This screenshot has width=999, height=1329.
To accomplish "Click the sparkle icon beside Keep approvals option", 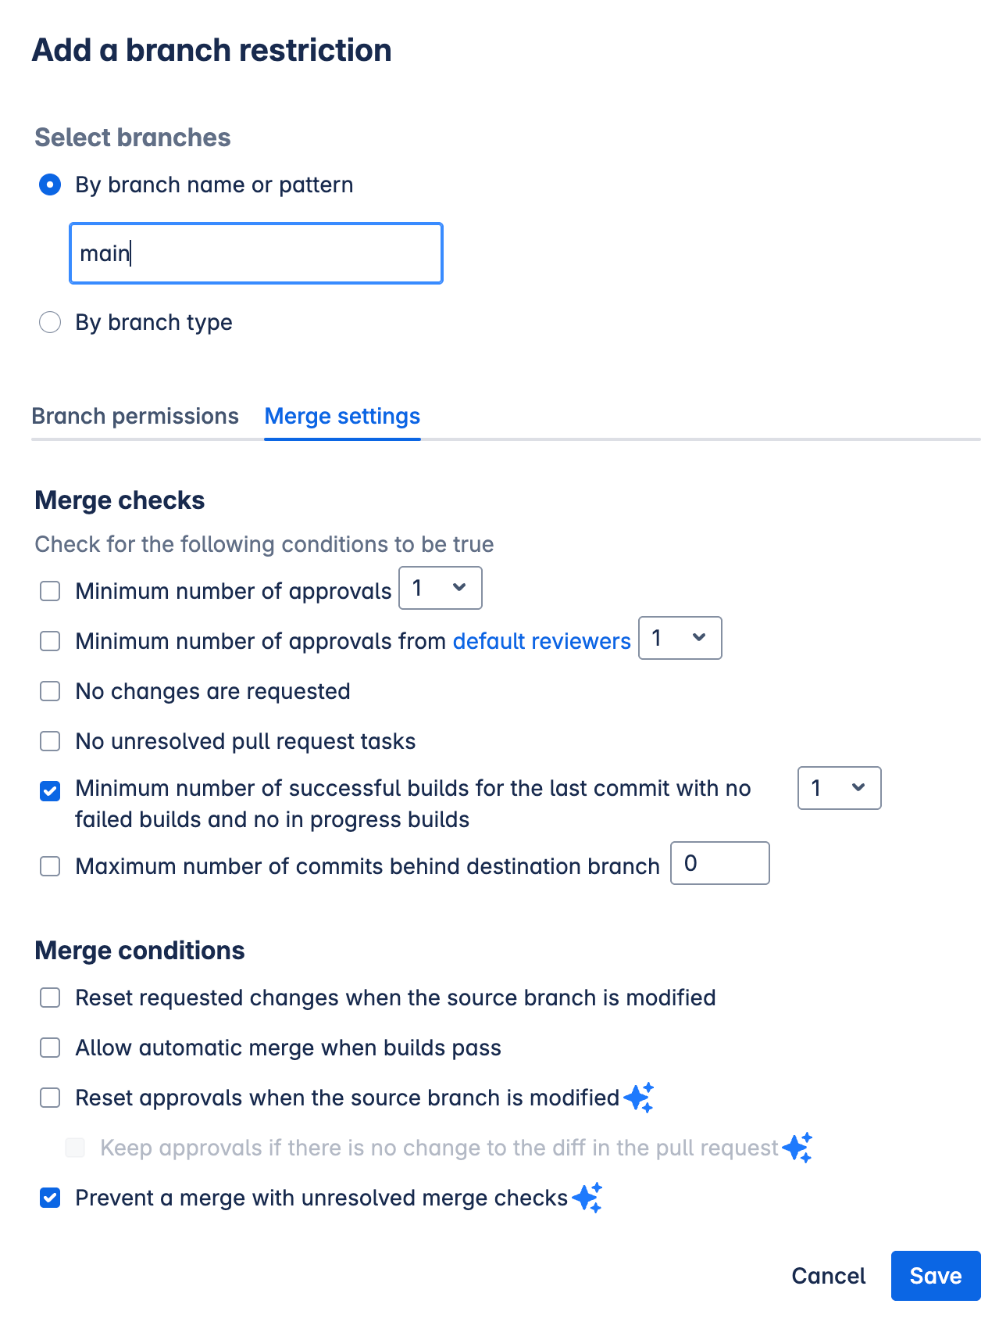I will [797, 1148].
